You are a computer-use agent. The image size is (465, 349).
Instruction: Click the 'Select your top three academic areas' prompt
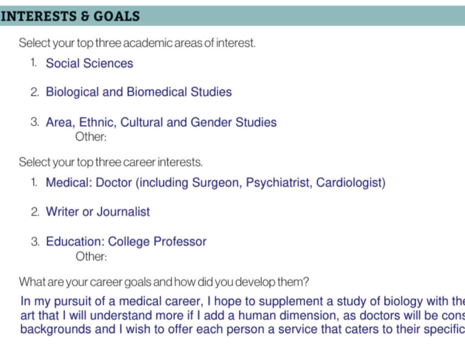tap(137, 43)
